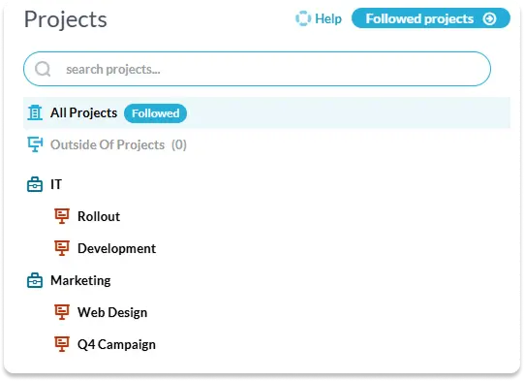
Task: Click the Help lifebuoy icon
Action: coord(303,18)
